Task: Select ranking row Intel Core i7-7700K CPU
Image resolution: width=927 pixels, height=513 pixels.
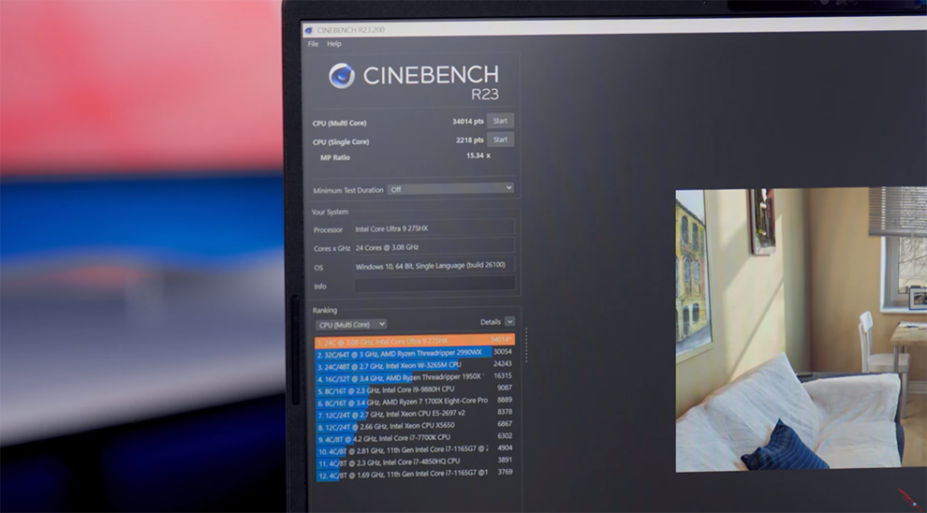Action: pos(415,438)
